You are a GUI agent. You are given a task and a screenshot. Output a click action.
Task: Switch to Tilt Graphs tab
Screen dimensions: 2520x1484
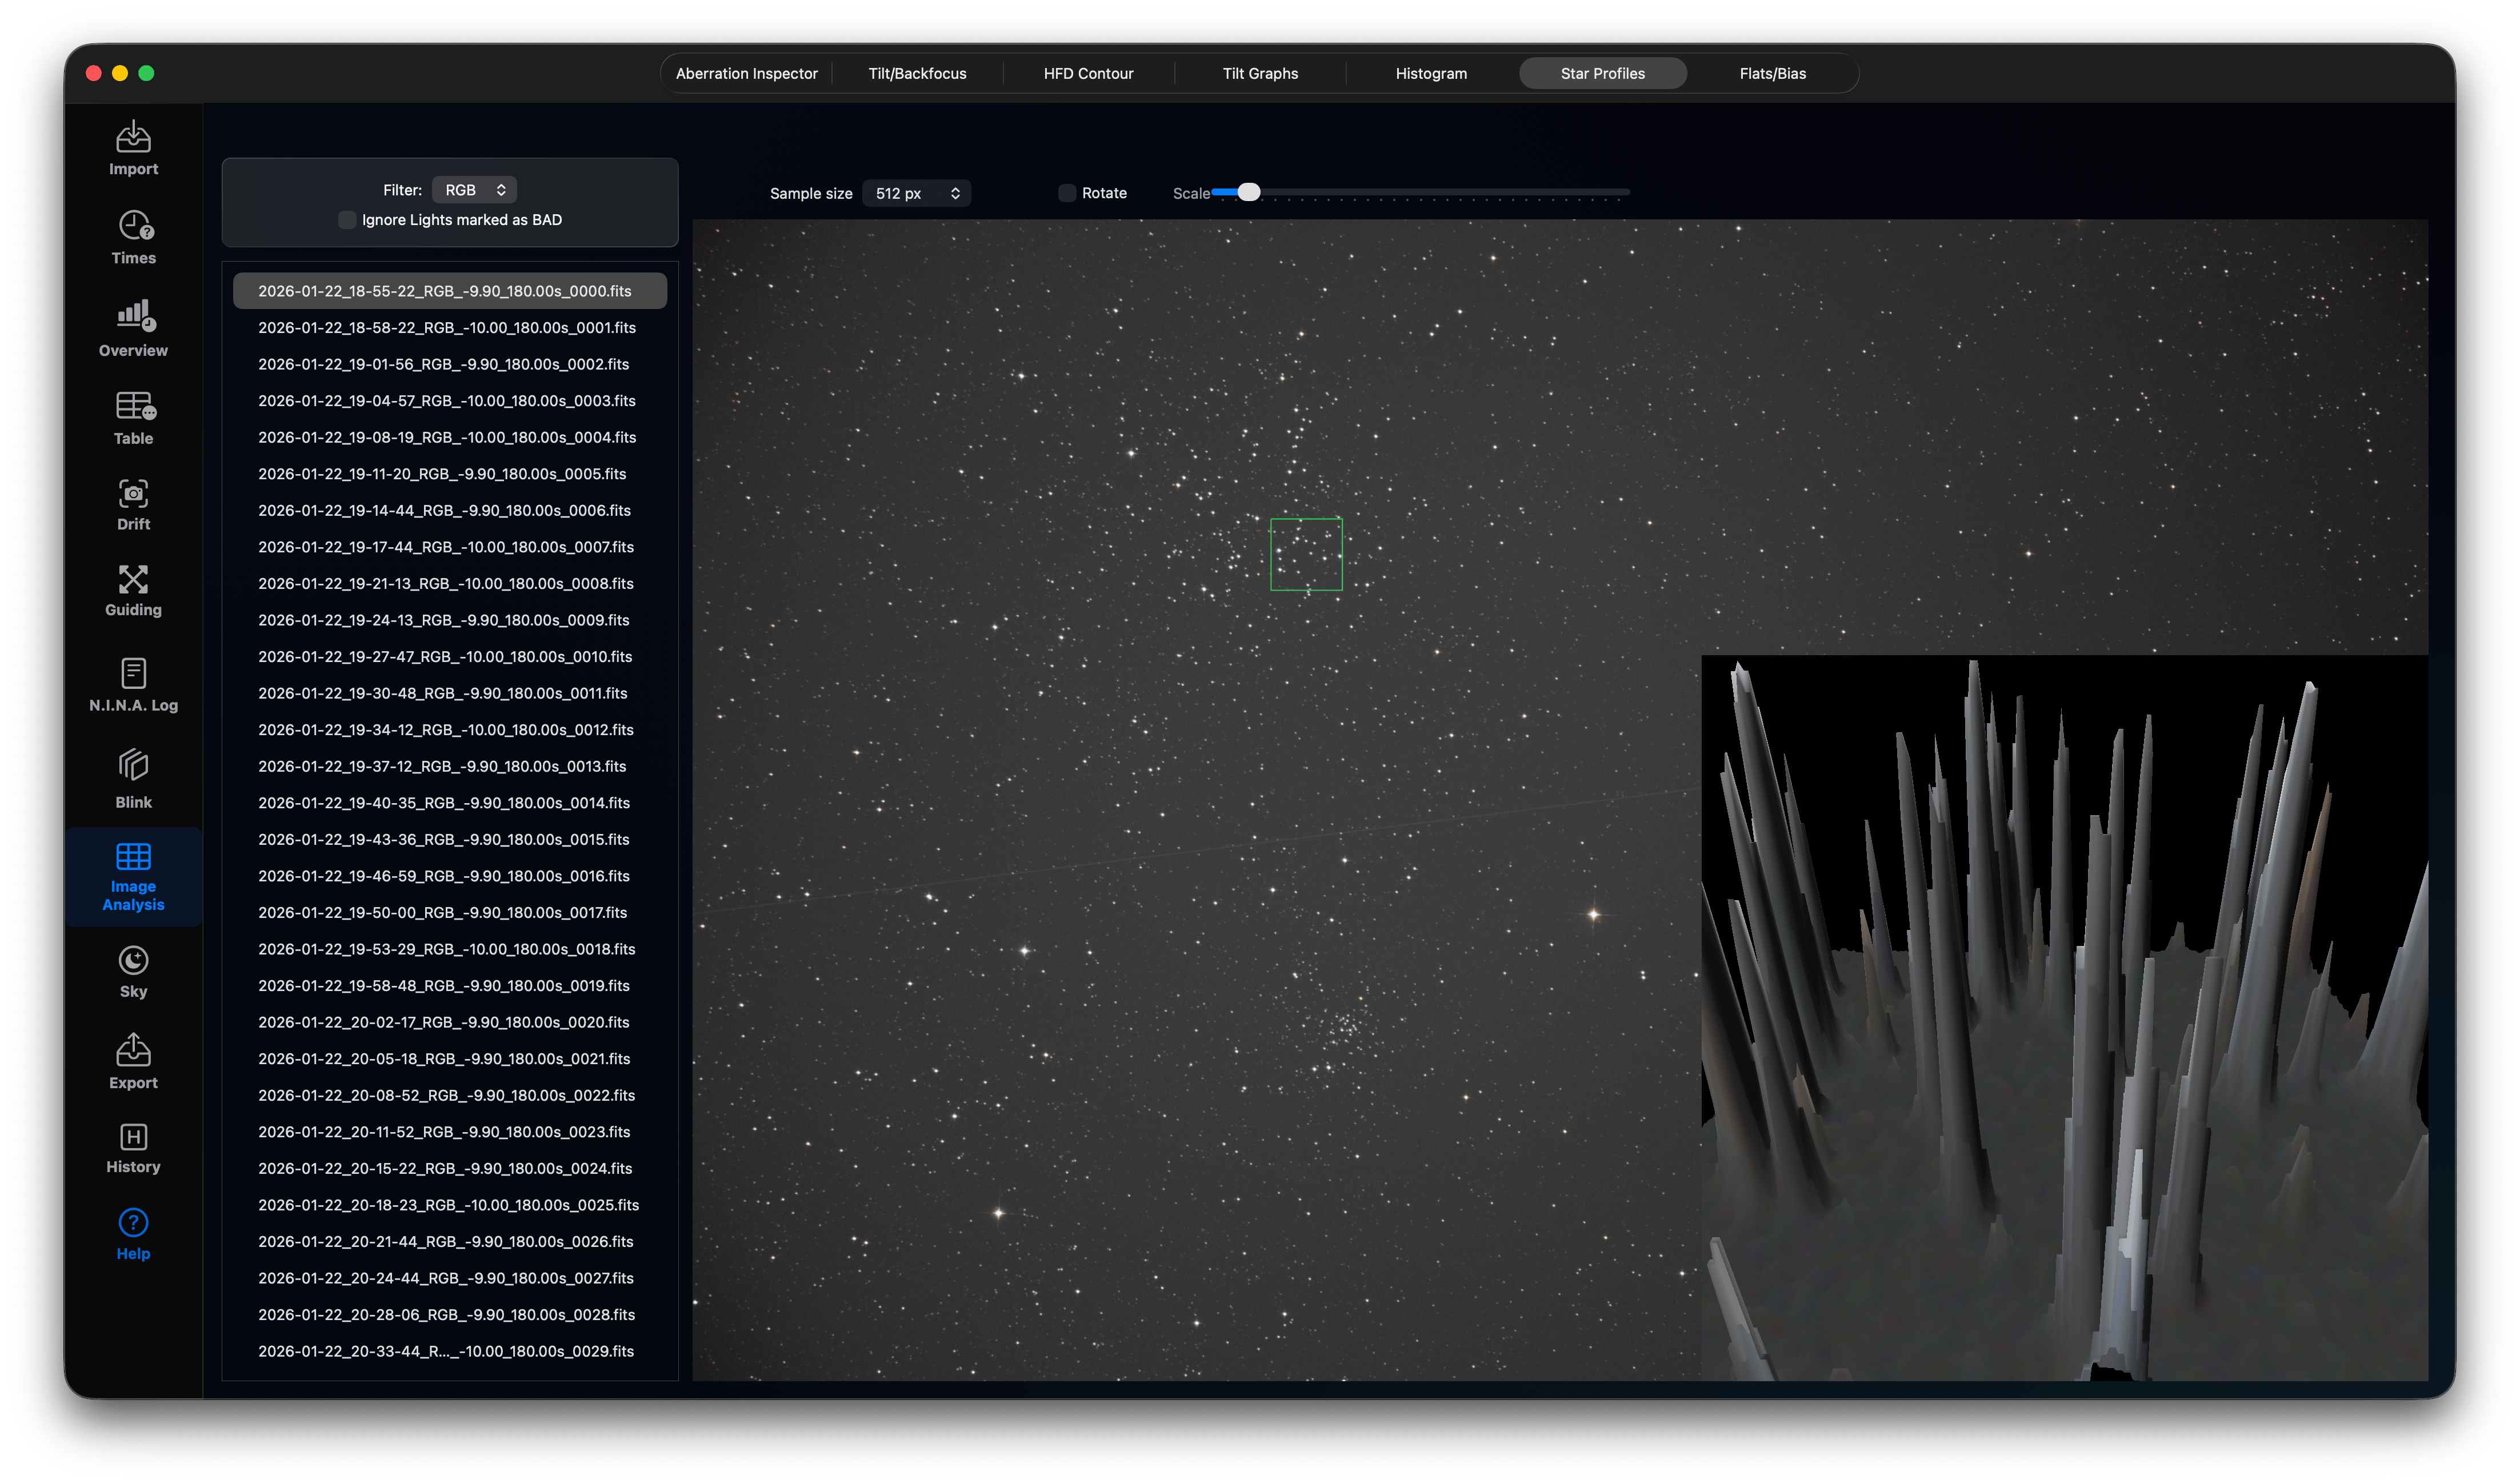[1259, 73]
